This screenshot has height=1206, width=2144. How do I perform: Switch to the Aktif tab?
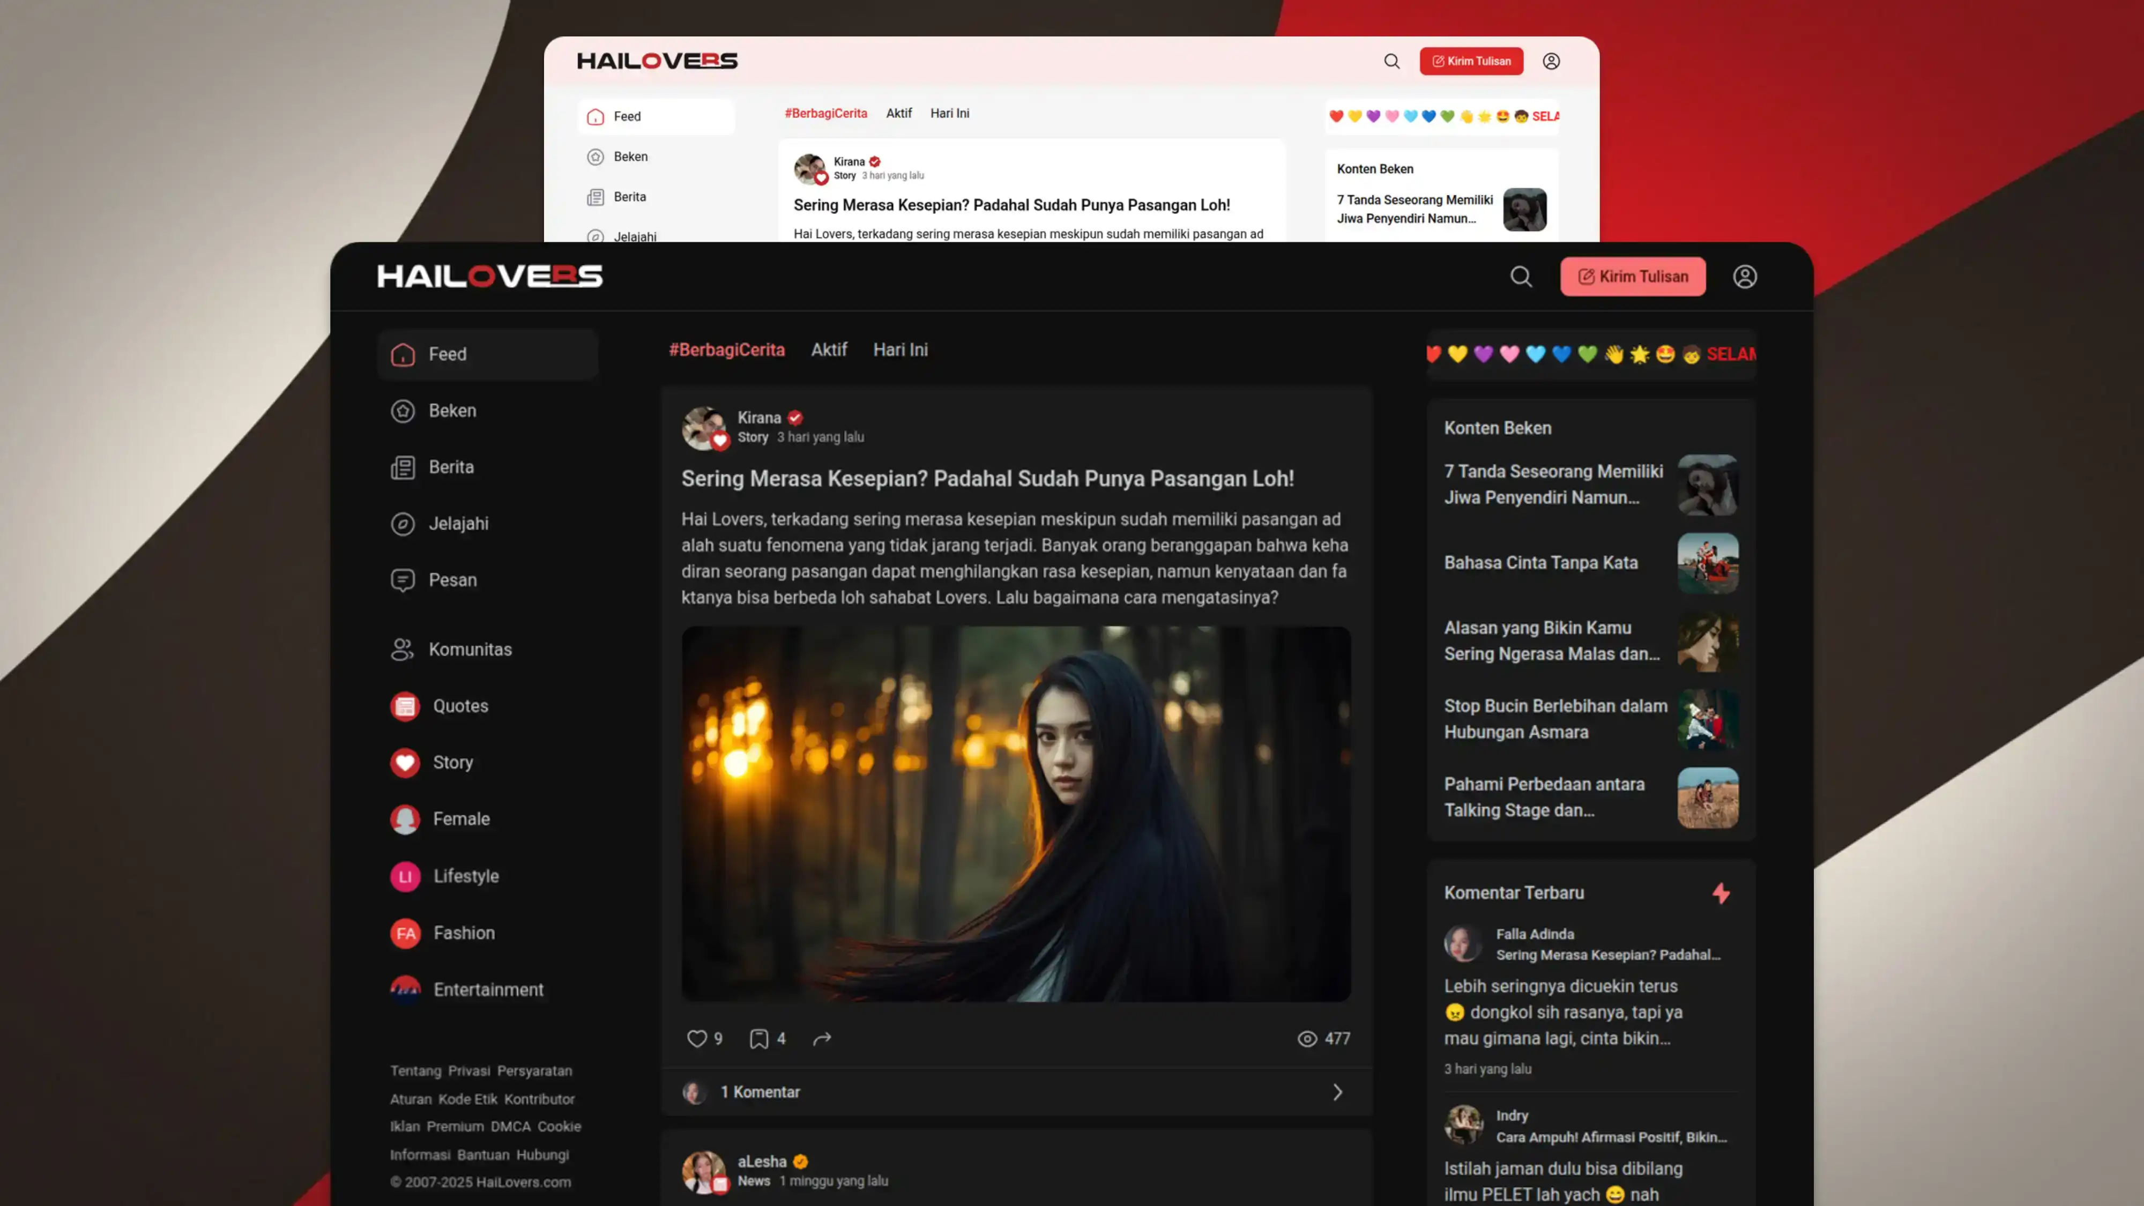[x=829, y=349]
